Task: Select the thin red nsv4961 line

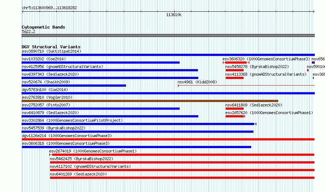Action: click(x=246, y=86)
